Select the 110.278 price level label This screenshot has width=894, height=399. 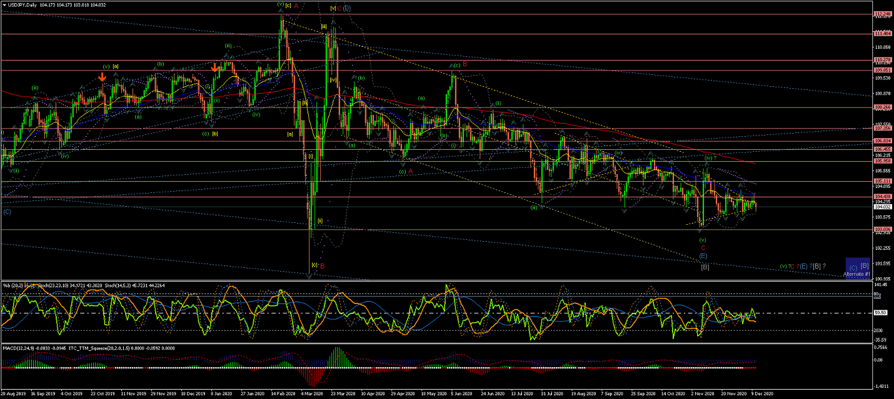[x=882, y=60]
